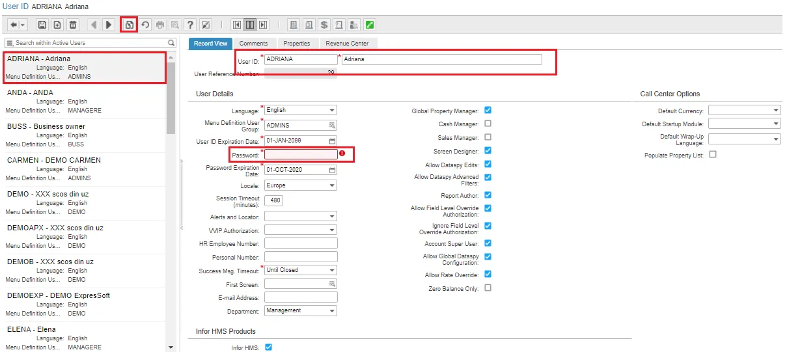
Task: Go to the next record arrow
Action: click(x=109, y=25)
